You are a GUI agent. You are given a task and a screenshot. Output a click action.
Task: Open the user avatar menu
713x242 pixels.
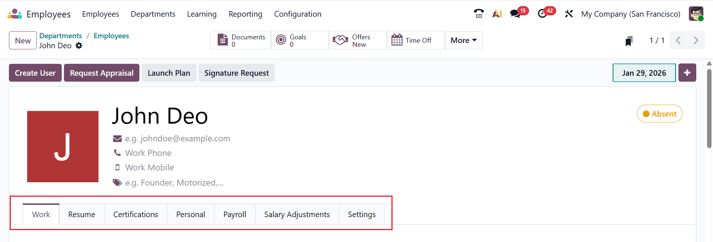pos(696,14)
